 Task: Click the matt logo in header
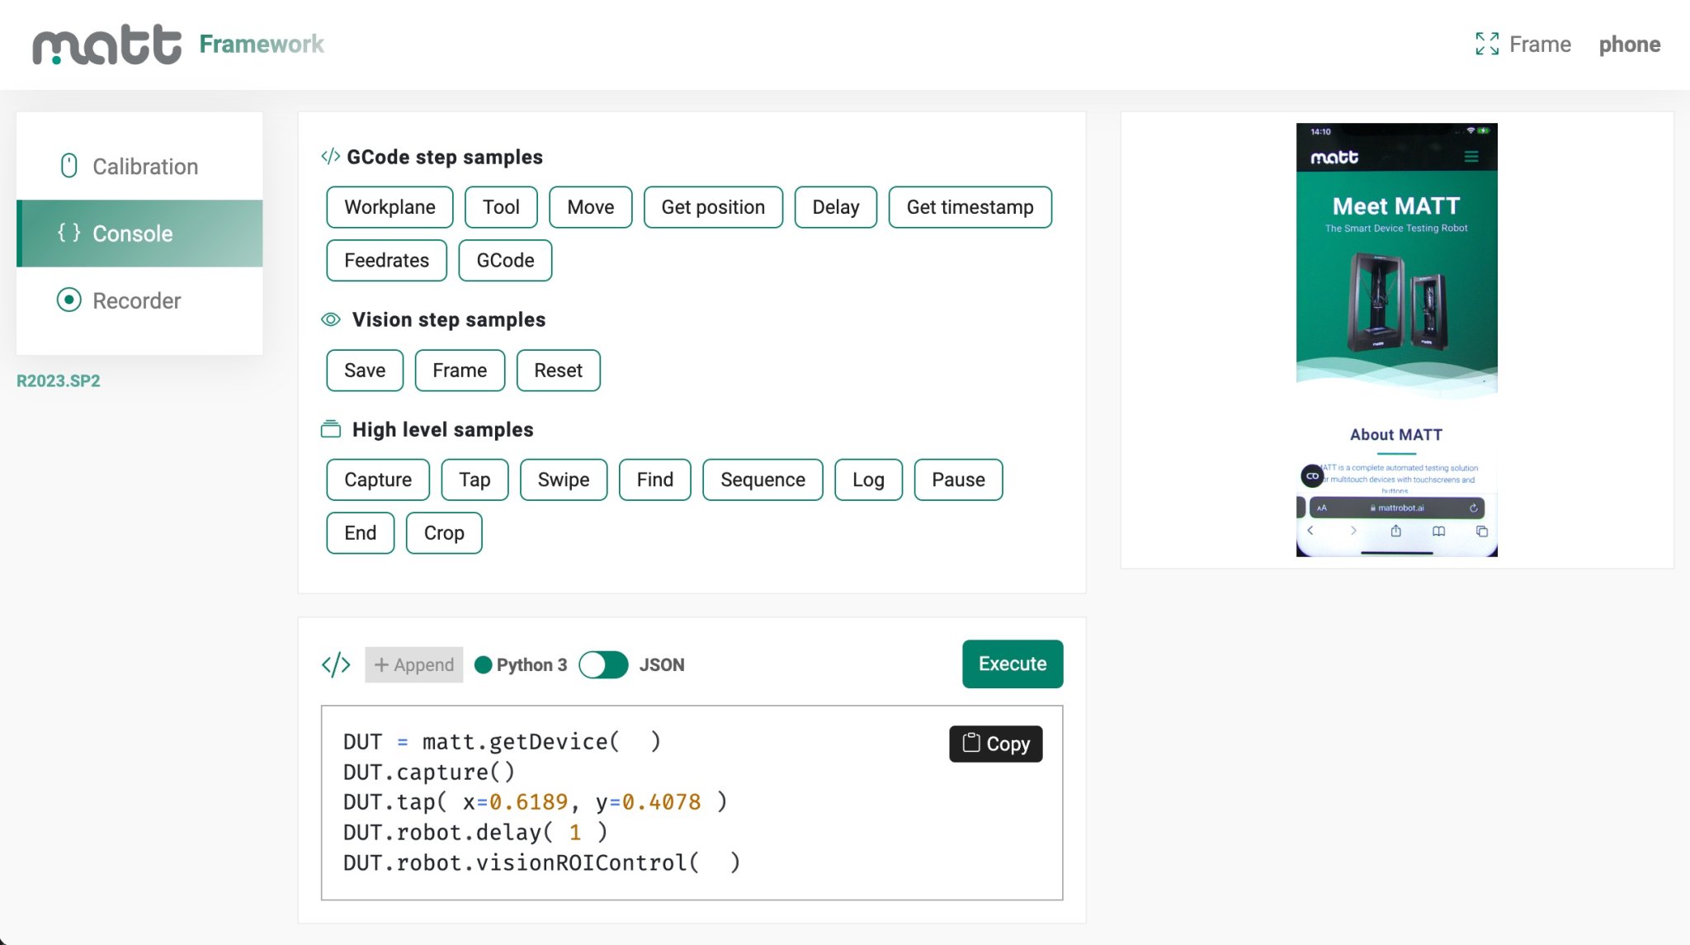(x=106, y=45)
